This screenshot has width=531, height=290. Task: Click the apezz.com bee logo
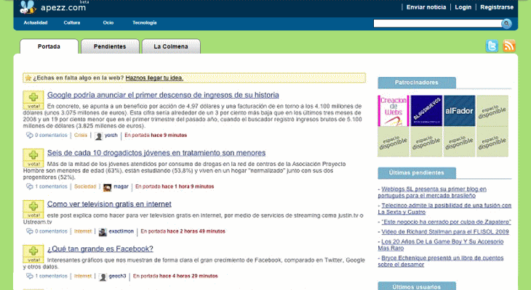(x=28, y=7)
